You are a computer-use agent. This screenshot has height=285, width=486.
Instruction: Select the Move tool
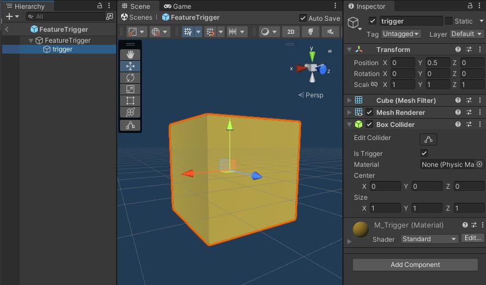tap(130, 66)
